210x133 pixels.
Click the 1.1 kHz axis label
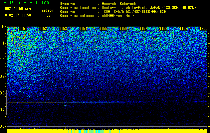pos(3,43)
